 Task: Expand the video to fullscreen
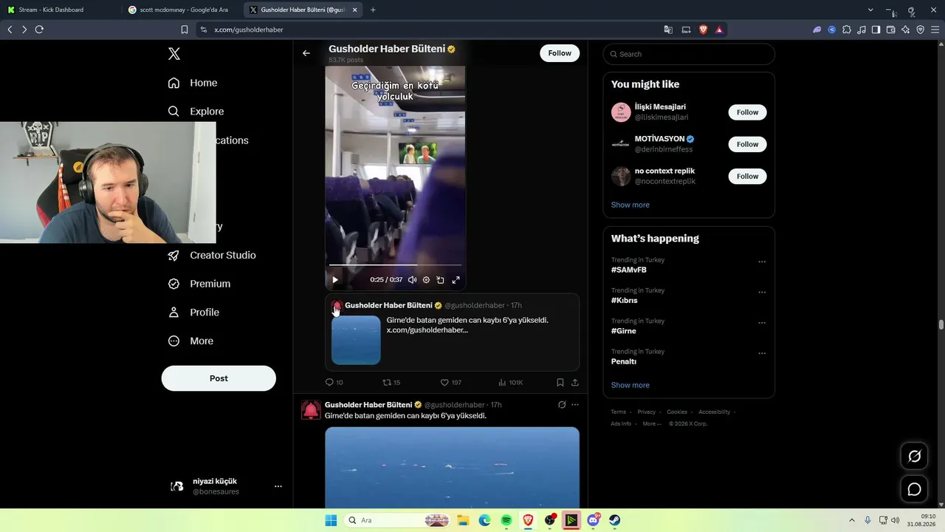(456, 280)
